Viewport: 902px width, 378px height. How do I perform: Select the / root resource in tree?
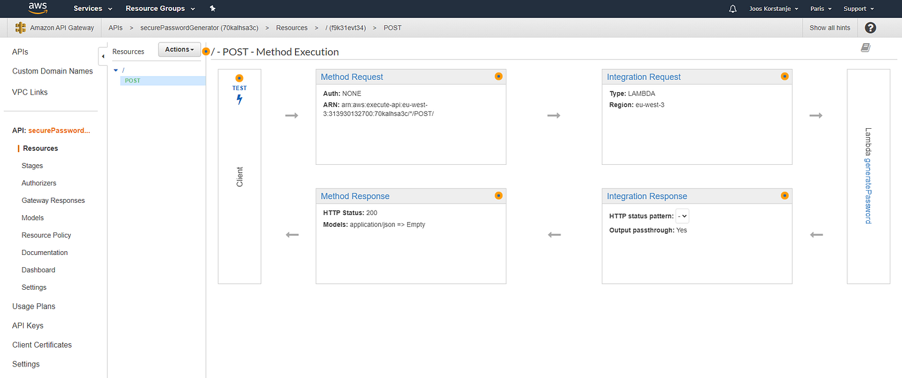click(123, 70)
